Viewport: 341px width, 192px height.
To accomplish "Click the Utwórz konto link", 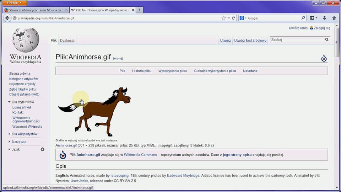I will (x=298, y=28).
